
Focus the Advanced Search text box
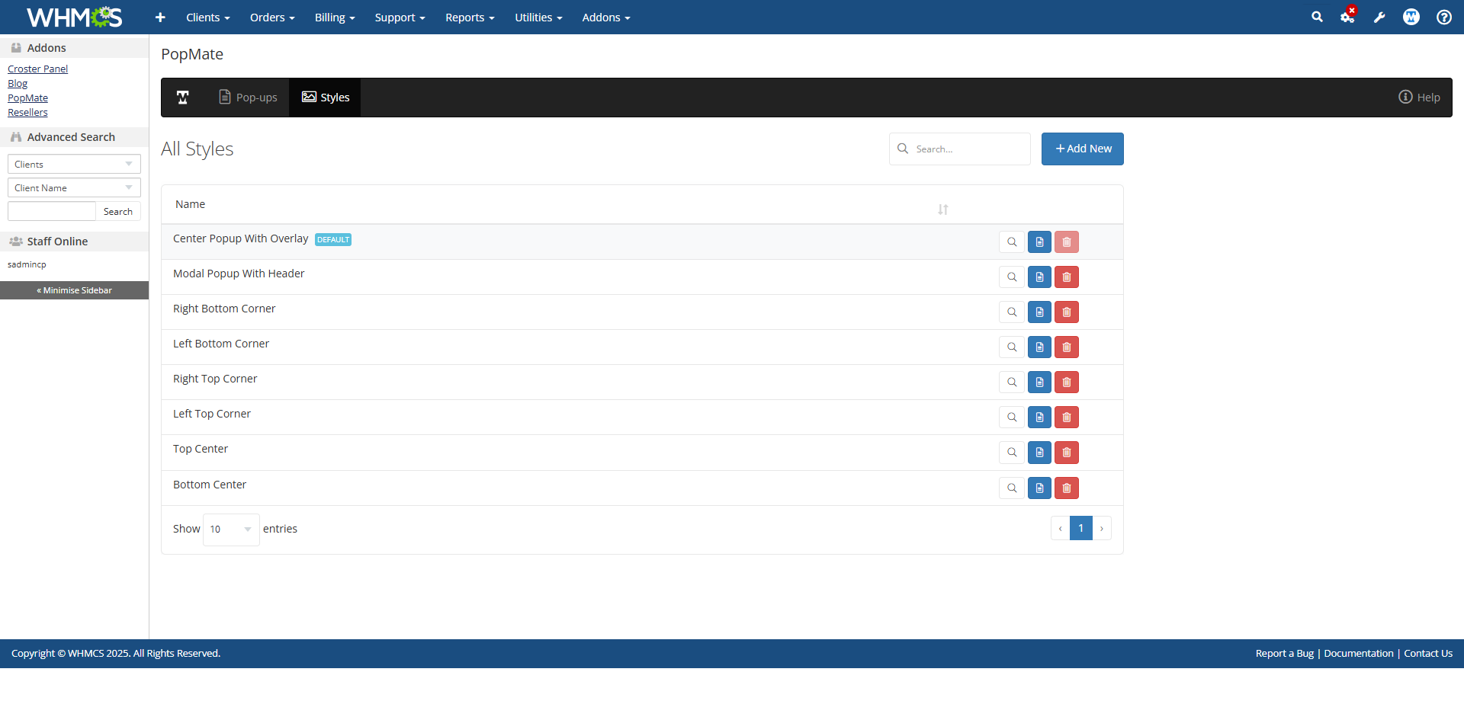52,211
